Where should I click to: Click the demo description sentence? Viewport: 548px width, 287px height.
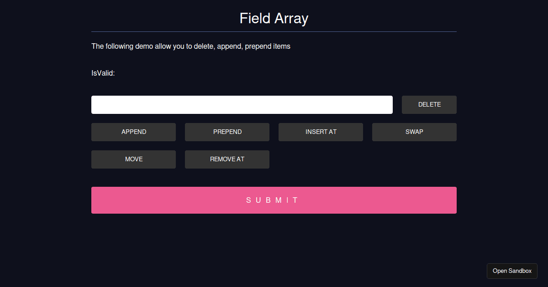click(190, 46)
